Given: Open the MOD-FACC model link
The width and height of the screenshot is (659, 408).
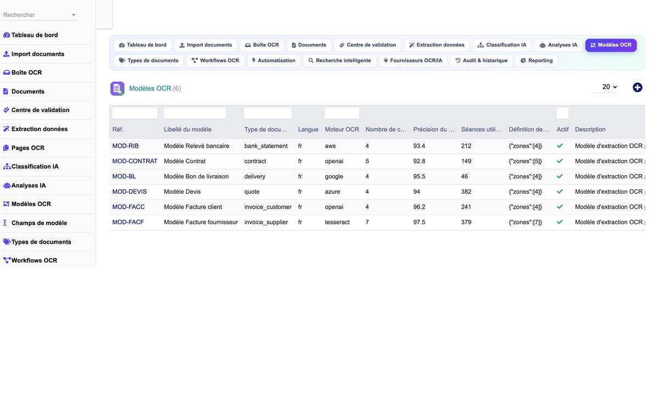Looking at the screenshot, I should pos(129,207).
